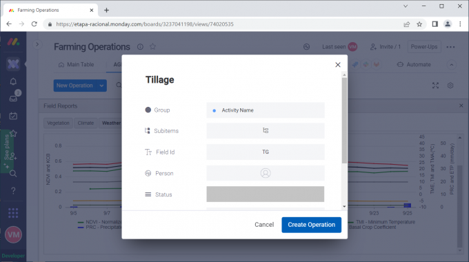Open My Work calendar-check icon
This screenshot has height=262, width=469.
tap(13, 116)
